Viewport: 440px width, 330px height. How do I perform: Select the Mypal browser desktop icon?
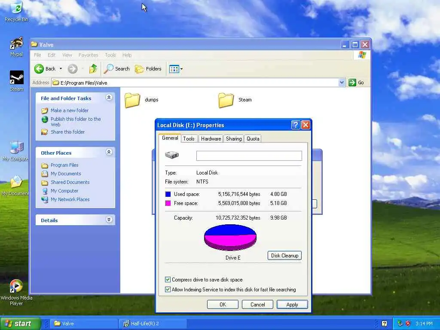click(17, 46)
